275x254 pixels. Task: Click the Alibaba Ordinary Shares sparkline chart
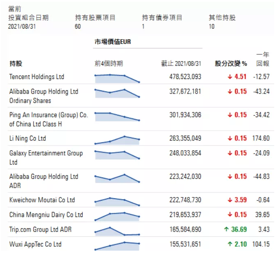click(117, 93)
